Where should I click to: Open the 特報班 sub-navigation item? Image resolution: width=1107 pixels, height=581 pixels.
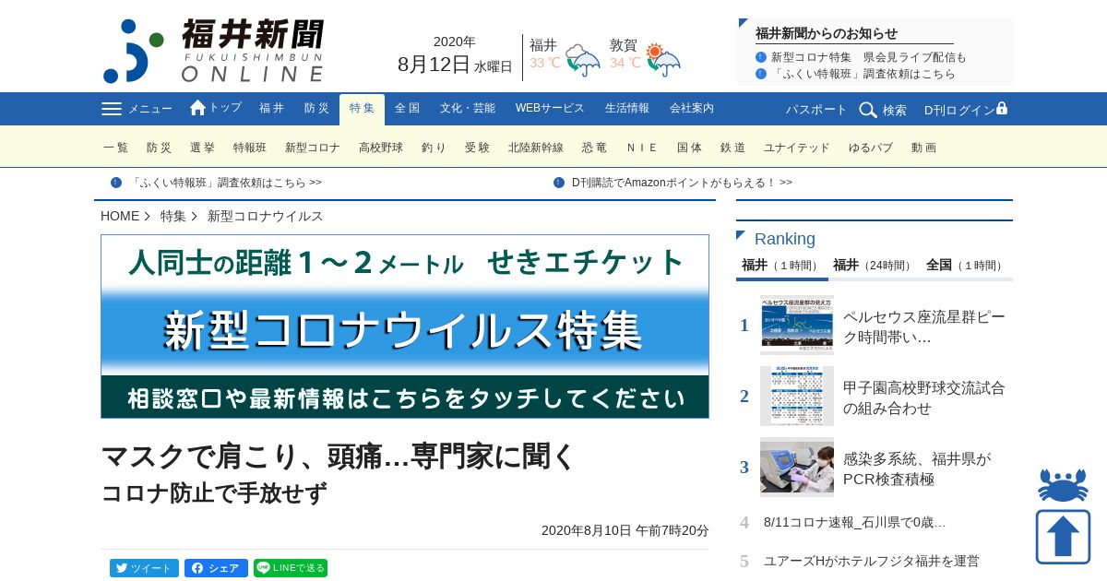point(250,148)
